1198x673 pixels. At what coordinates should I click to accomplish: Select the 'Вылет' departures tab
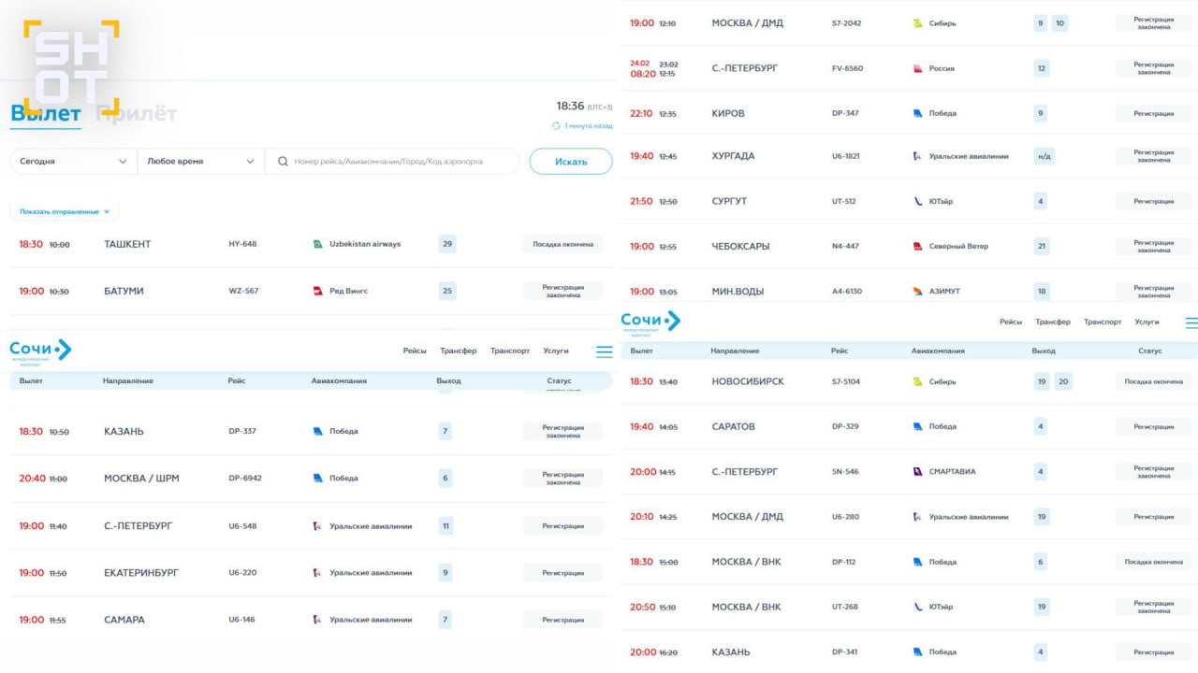click(45, 114)
